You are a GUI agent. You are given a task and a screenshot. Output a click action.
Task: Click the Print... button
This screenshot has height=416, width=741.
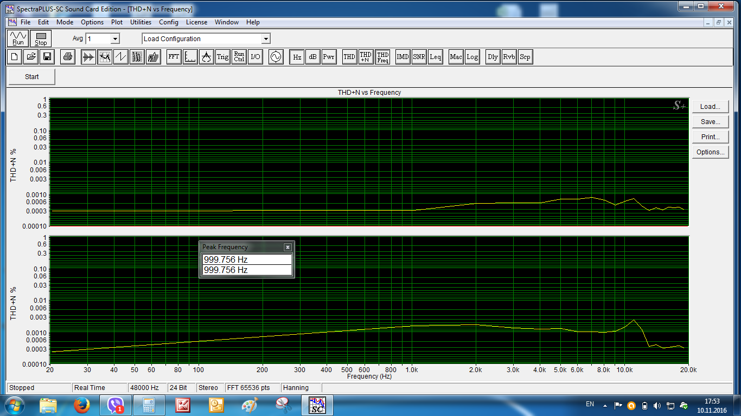pyautogui.click(x=710, y=137)
